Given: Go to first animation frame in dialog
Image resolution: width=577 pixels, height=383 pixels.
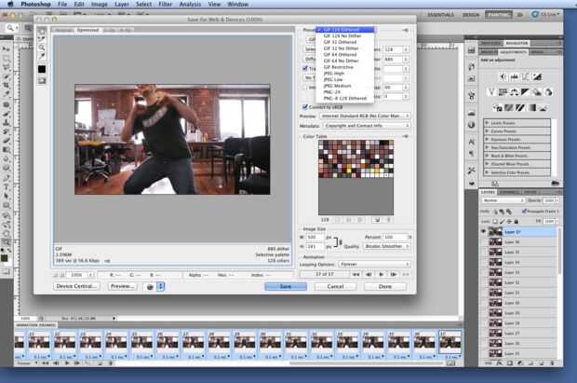Looking at the screenshot, I should (x=356, y=275).
